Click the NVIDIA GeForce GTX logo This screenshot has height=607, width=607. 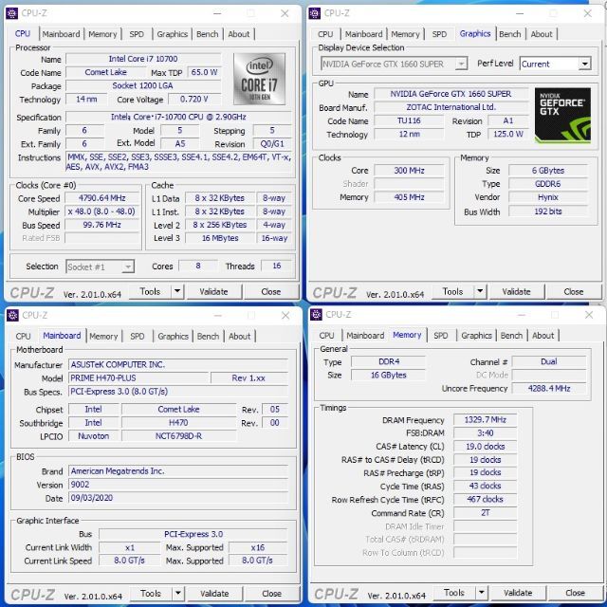coord(562,115)
